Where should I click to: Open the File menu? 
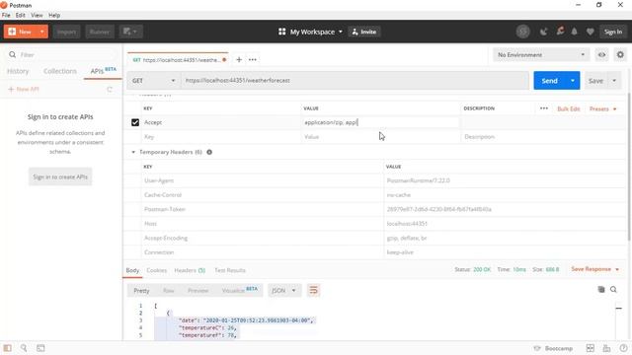point(6,15)
